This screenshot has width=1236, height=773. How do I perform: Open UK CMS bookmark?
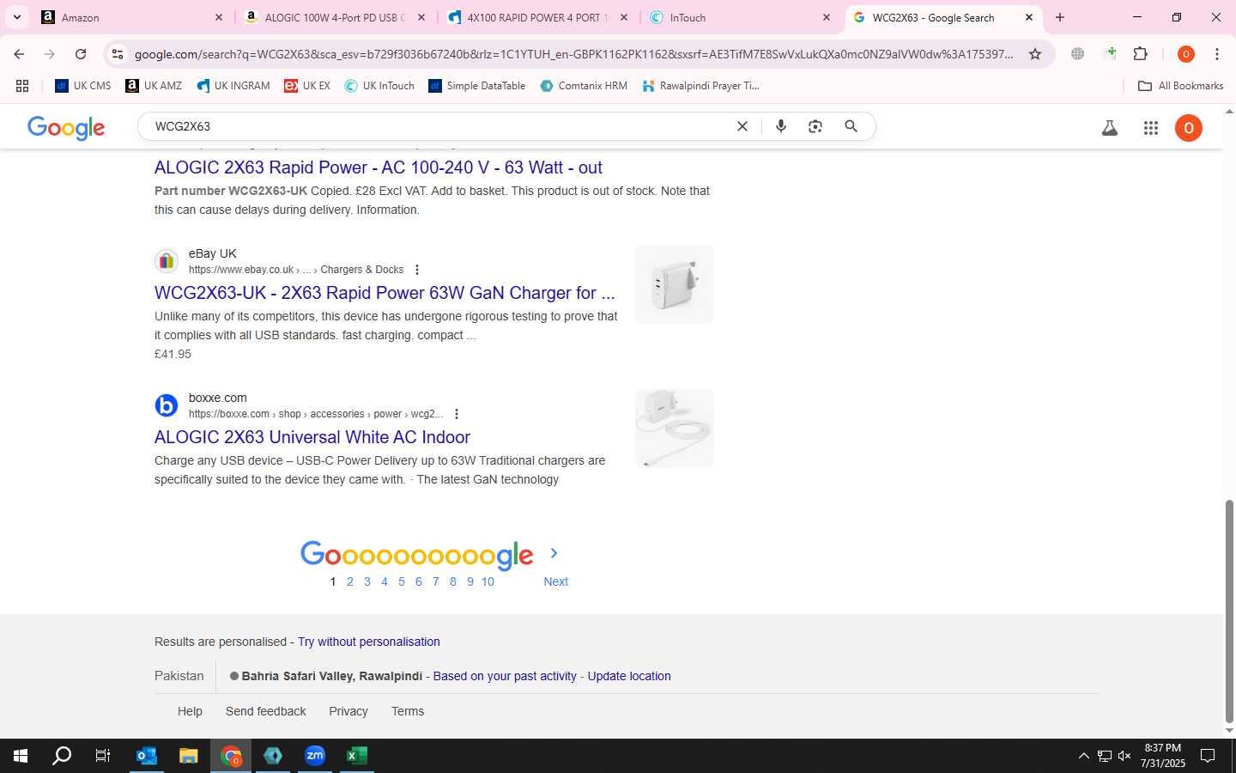tap(83, 86)
